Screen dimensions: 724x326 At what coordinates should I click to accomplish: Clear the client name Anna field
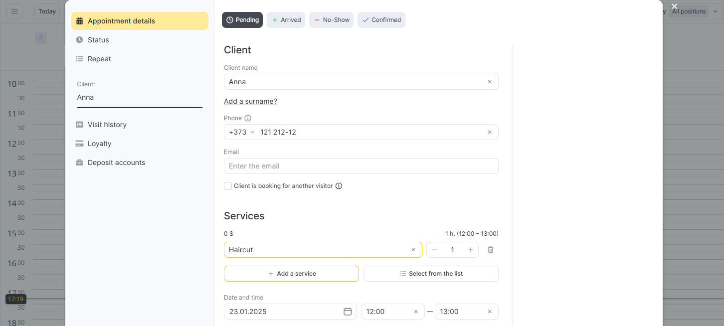pos(489,82)
